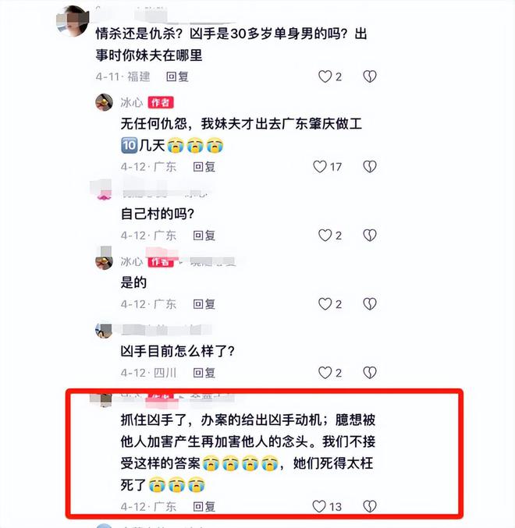Open 冰心's avatar on first author reply
The image size is (515, 528).
coord(104,102)
